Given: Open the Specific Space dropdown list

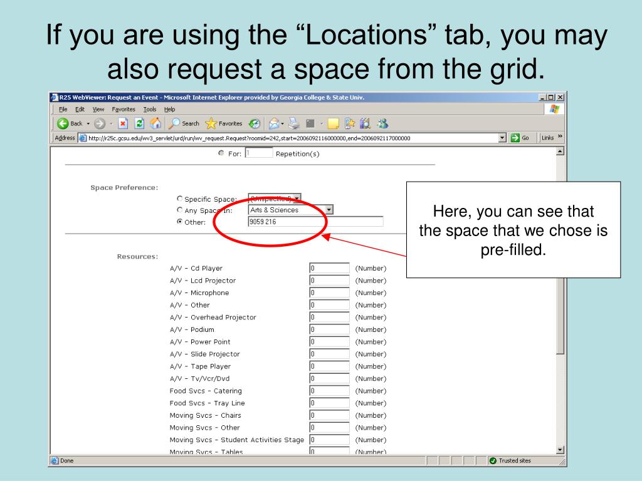Looking at the screenshot, I should click(275, 199).
